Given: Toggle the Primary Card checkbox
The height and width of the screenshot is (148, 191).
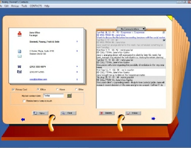Looking at the screenshot, I should click(x=13, y=89).
